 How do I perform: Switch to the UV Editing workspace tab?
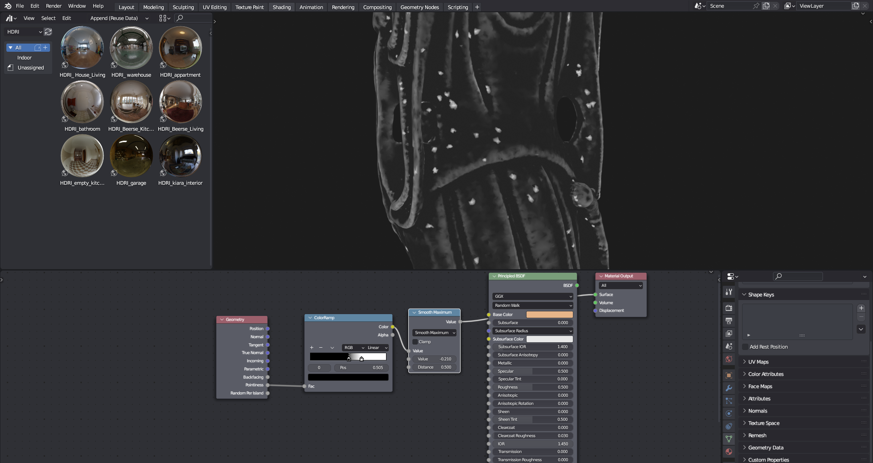coord(215,7)
